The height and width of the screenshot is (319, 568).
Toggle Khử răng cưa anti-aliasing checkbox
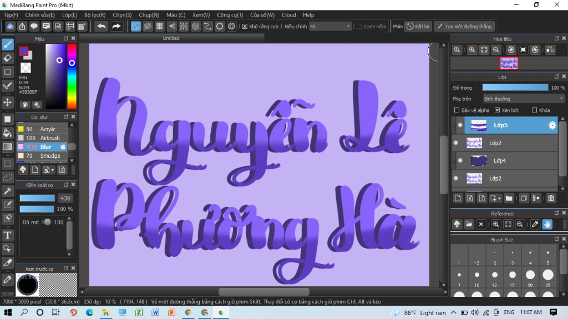point(245,27)
